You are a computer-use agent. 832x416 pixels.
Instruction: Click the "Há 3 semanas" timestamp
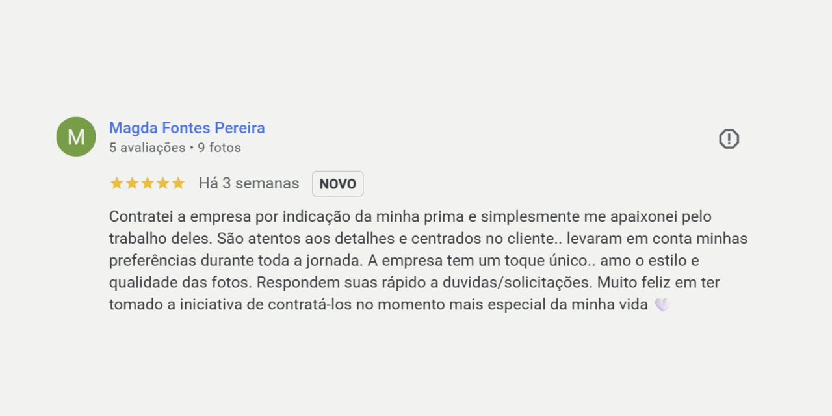[x=249, y=183]
